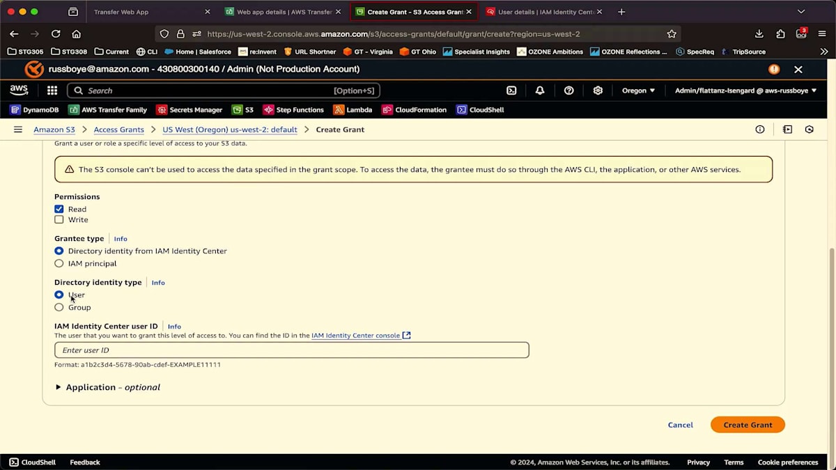Open the Secrets Manager shortcut
Image resolution: width=836 pixels, height=470 pixels.
189,110
